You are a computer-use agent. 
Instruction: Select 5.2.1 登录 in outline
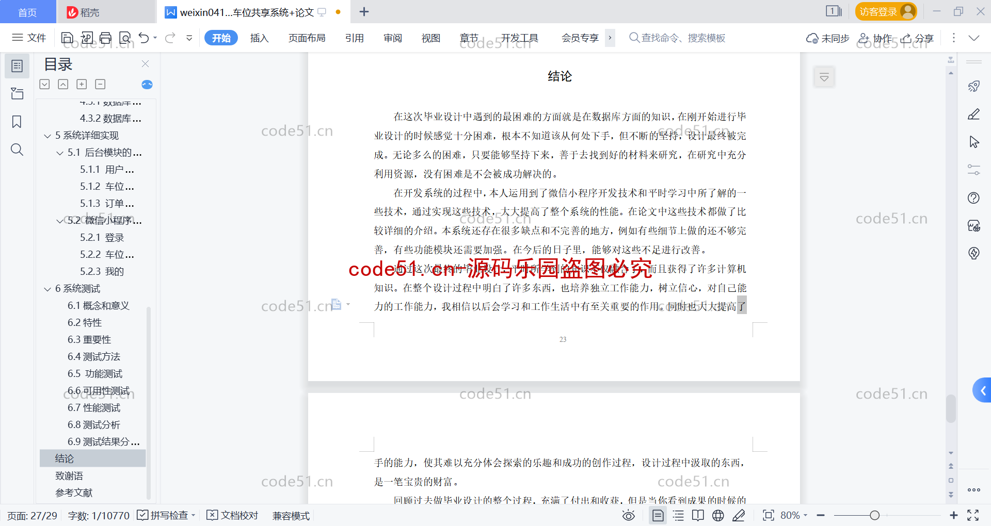pos(102,238)
